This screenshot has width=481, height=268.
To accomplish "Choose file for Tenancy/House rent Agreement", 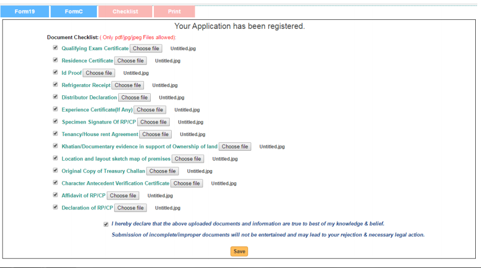I will [155, 135].
